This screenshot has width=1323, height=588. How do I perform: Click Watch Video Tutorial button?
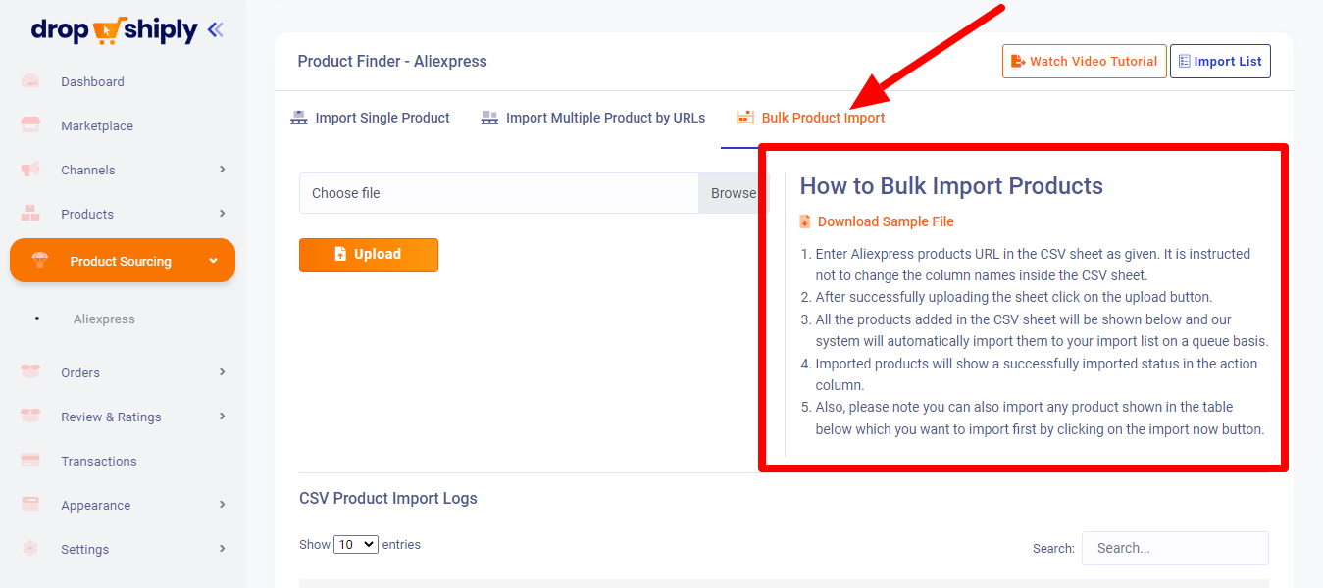(1085, 61)
